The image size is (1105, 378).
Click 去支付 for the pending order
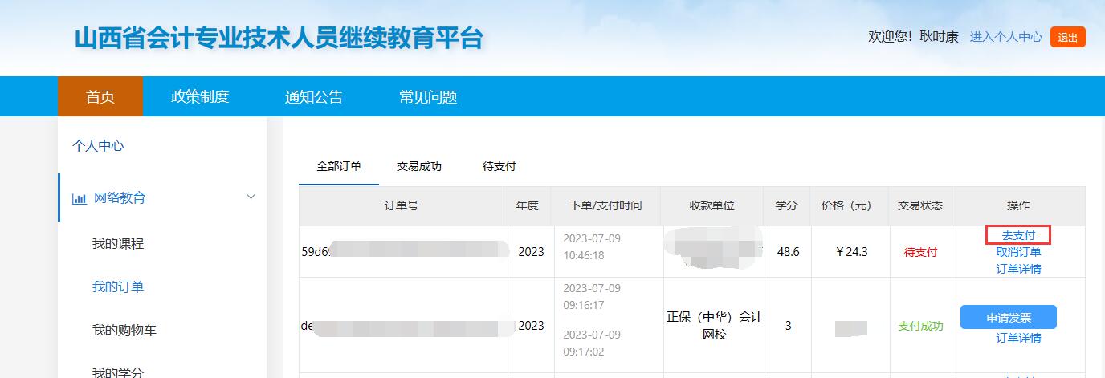coord(1018,235)
